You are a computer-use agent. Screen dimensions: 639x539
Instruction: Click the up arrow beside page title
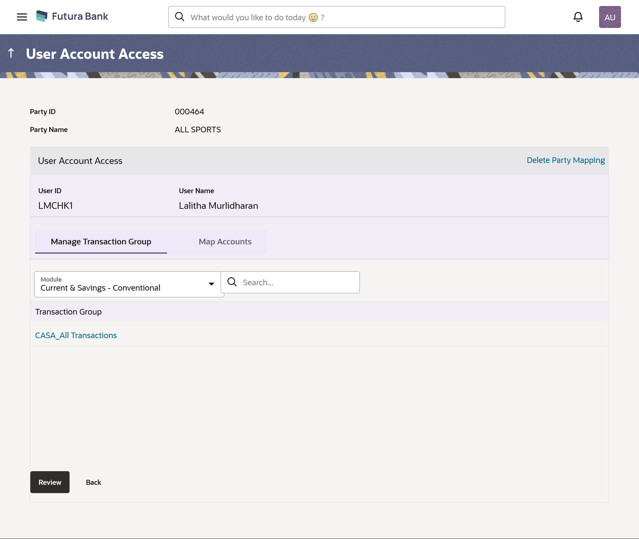(11, 53)
